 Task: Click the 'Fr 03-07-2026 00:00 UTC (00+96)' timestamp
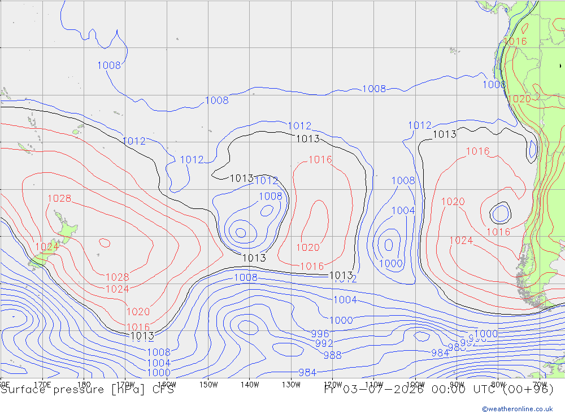[439, 390]
